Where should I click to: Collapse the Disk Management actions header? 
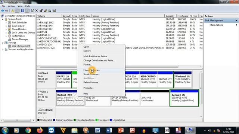pos(236,20)
